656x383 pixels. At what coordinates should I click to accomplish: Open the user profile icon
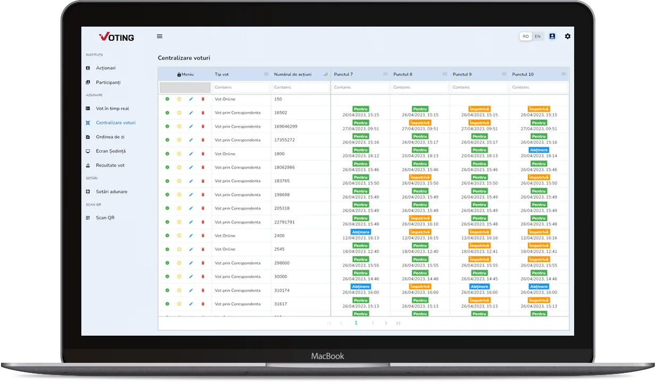552,36
